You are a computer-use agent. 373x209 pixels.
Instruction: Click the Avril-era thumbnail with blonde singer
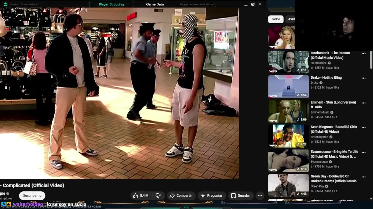[x=281, y=37]
